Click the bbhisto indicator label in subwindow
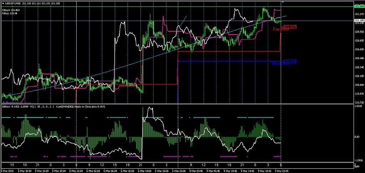365x173 pixels. coord(16,107)
